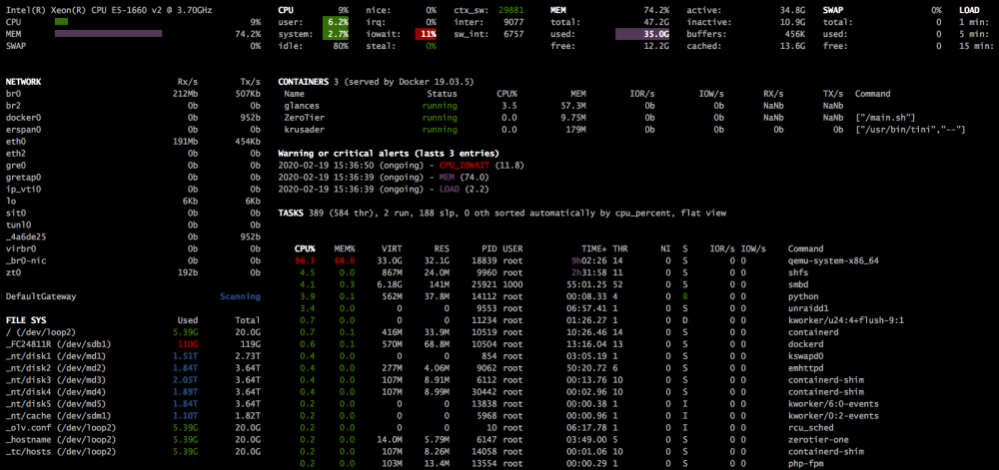This screenshot has width=999, height=470.
Task: Click the red iowait 11% value
Action: [426, 34]
